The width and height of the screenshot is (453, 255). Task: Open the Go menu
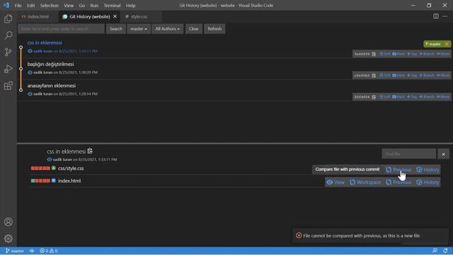(x=82, y=5)
